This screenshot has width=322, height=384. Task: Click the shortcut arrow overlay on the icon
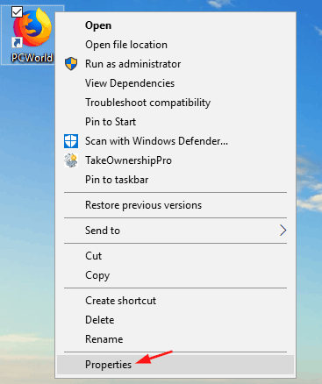pyautogui.click(x=17, y=43)
